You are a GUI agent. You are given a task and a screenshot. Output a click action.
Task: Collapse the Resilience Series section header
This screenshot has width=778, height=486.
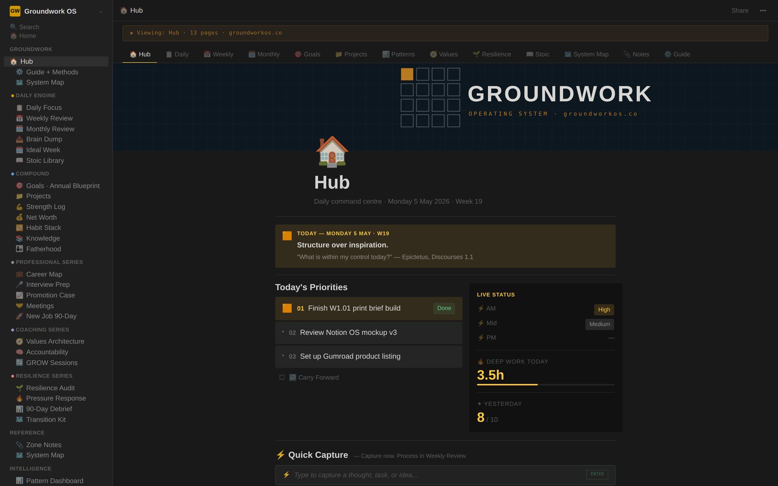pos(41,376)
